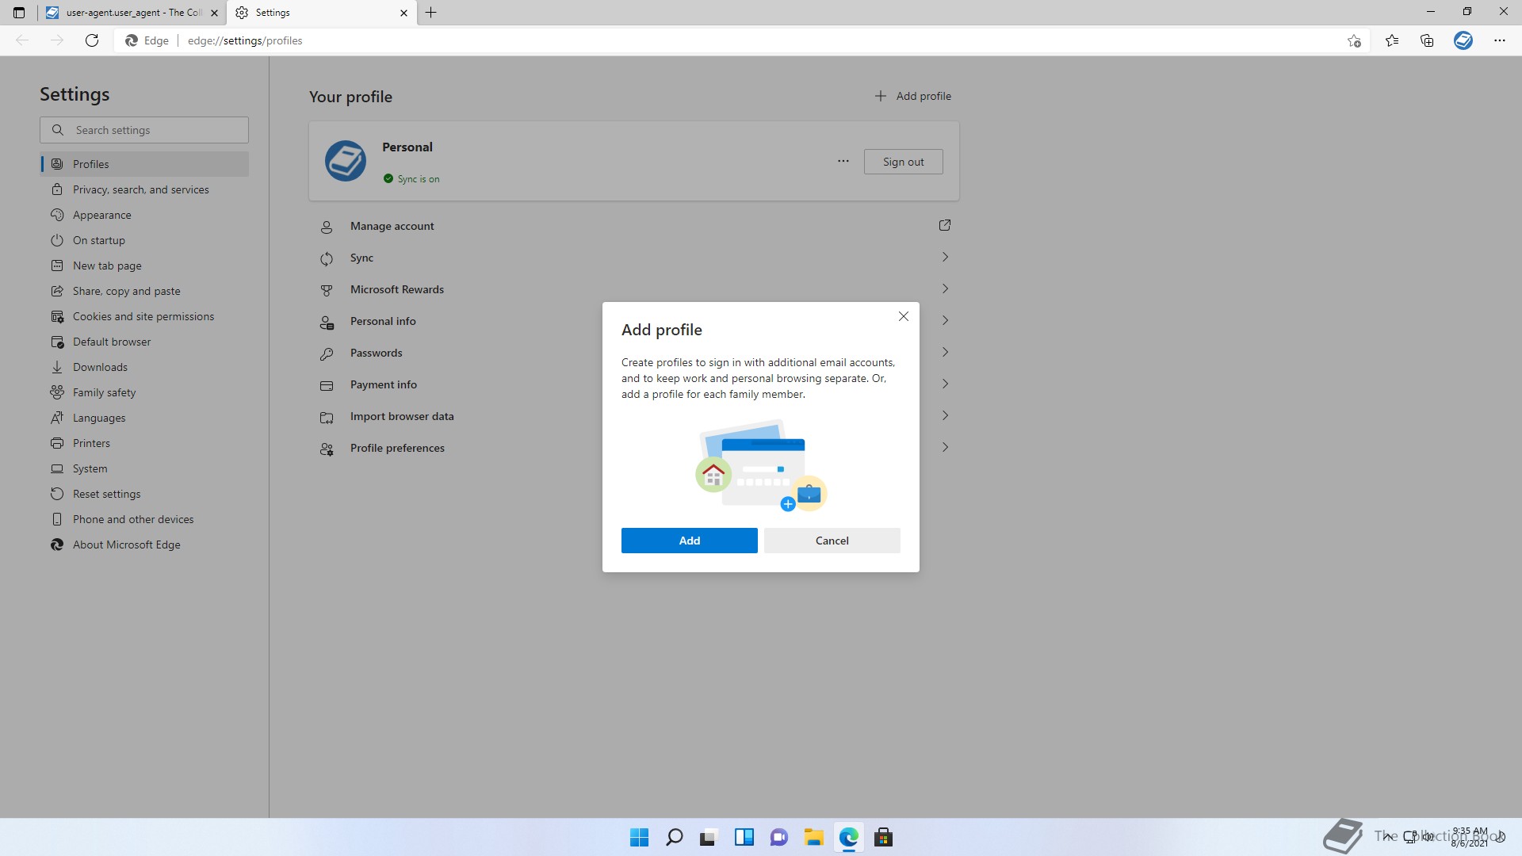Click Microsoft Edge taskbar icon
Image resolution: width=1522 pixels, height=856 pixels.
tap(848, 837)
